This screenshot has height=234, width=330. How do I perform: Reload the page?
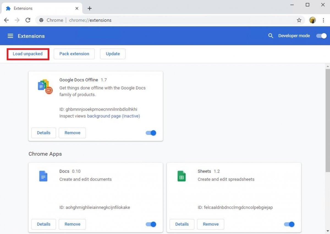28,20
